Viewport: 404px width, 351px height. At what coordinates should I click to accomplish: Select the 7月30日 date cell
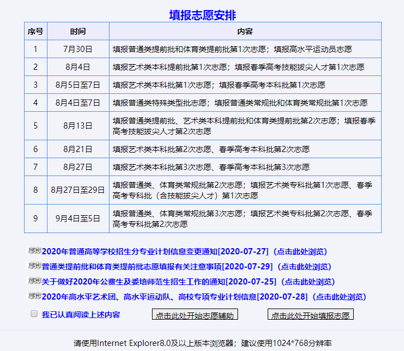pos(78,49)
